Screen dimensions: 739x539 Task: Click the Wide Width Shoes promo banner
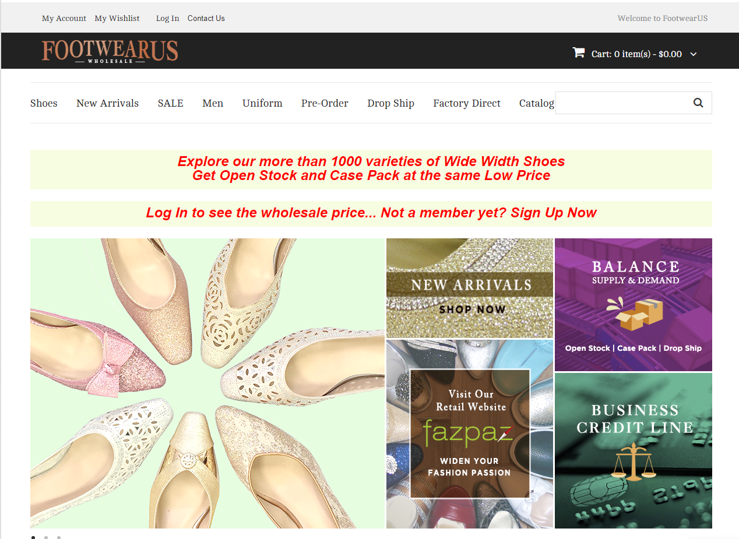tap(371, 169)
